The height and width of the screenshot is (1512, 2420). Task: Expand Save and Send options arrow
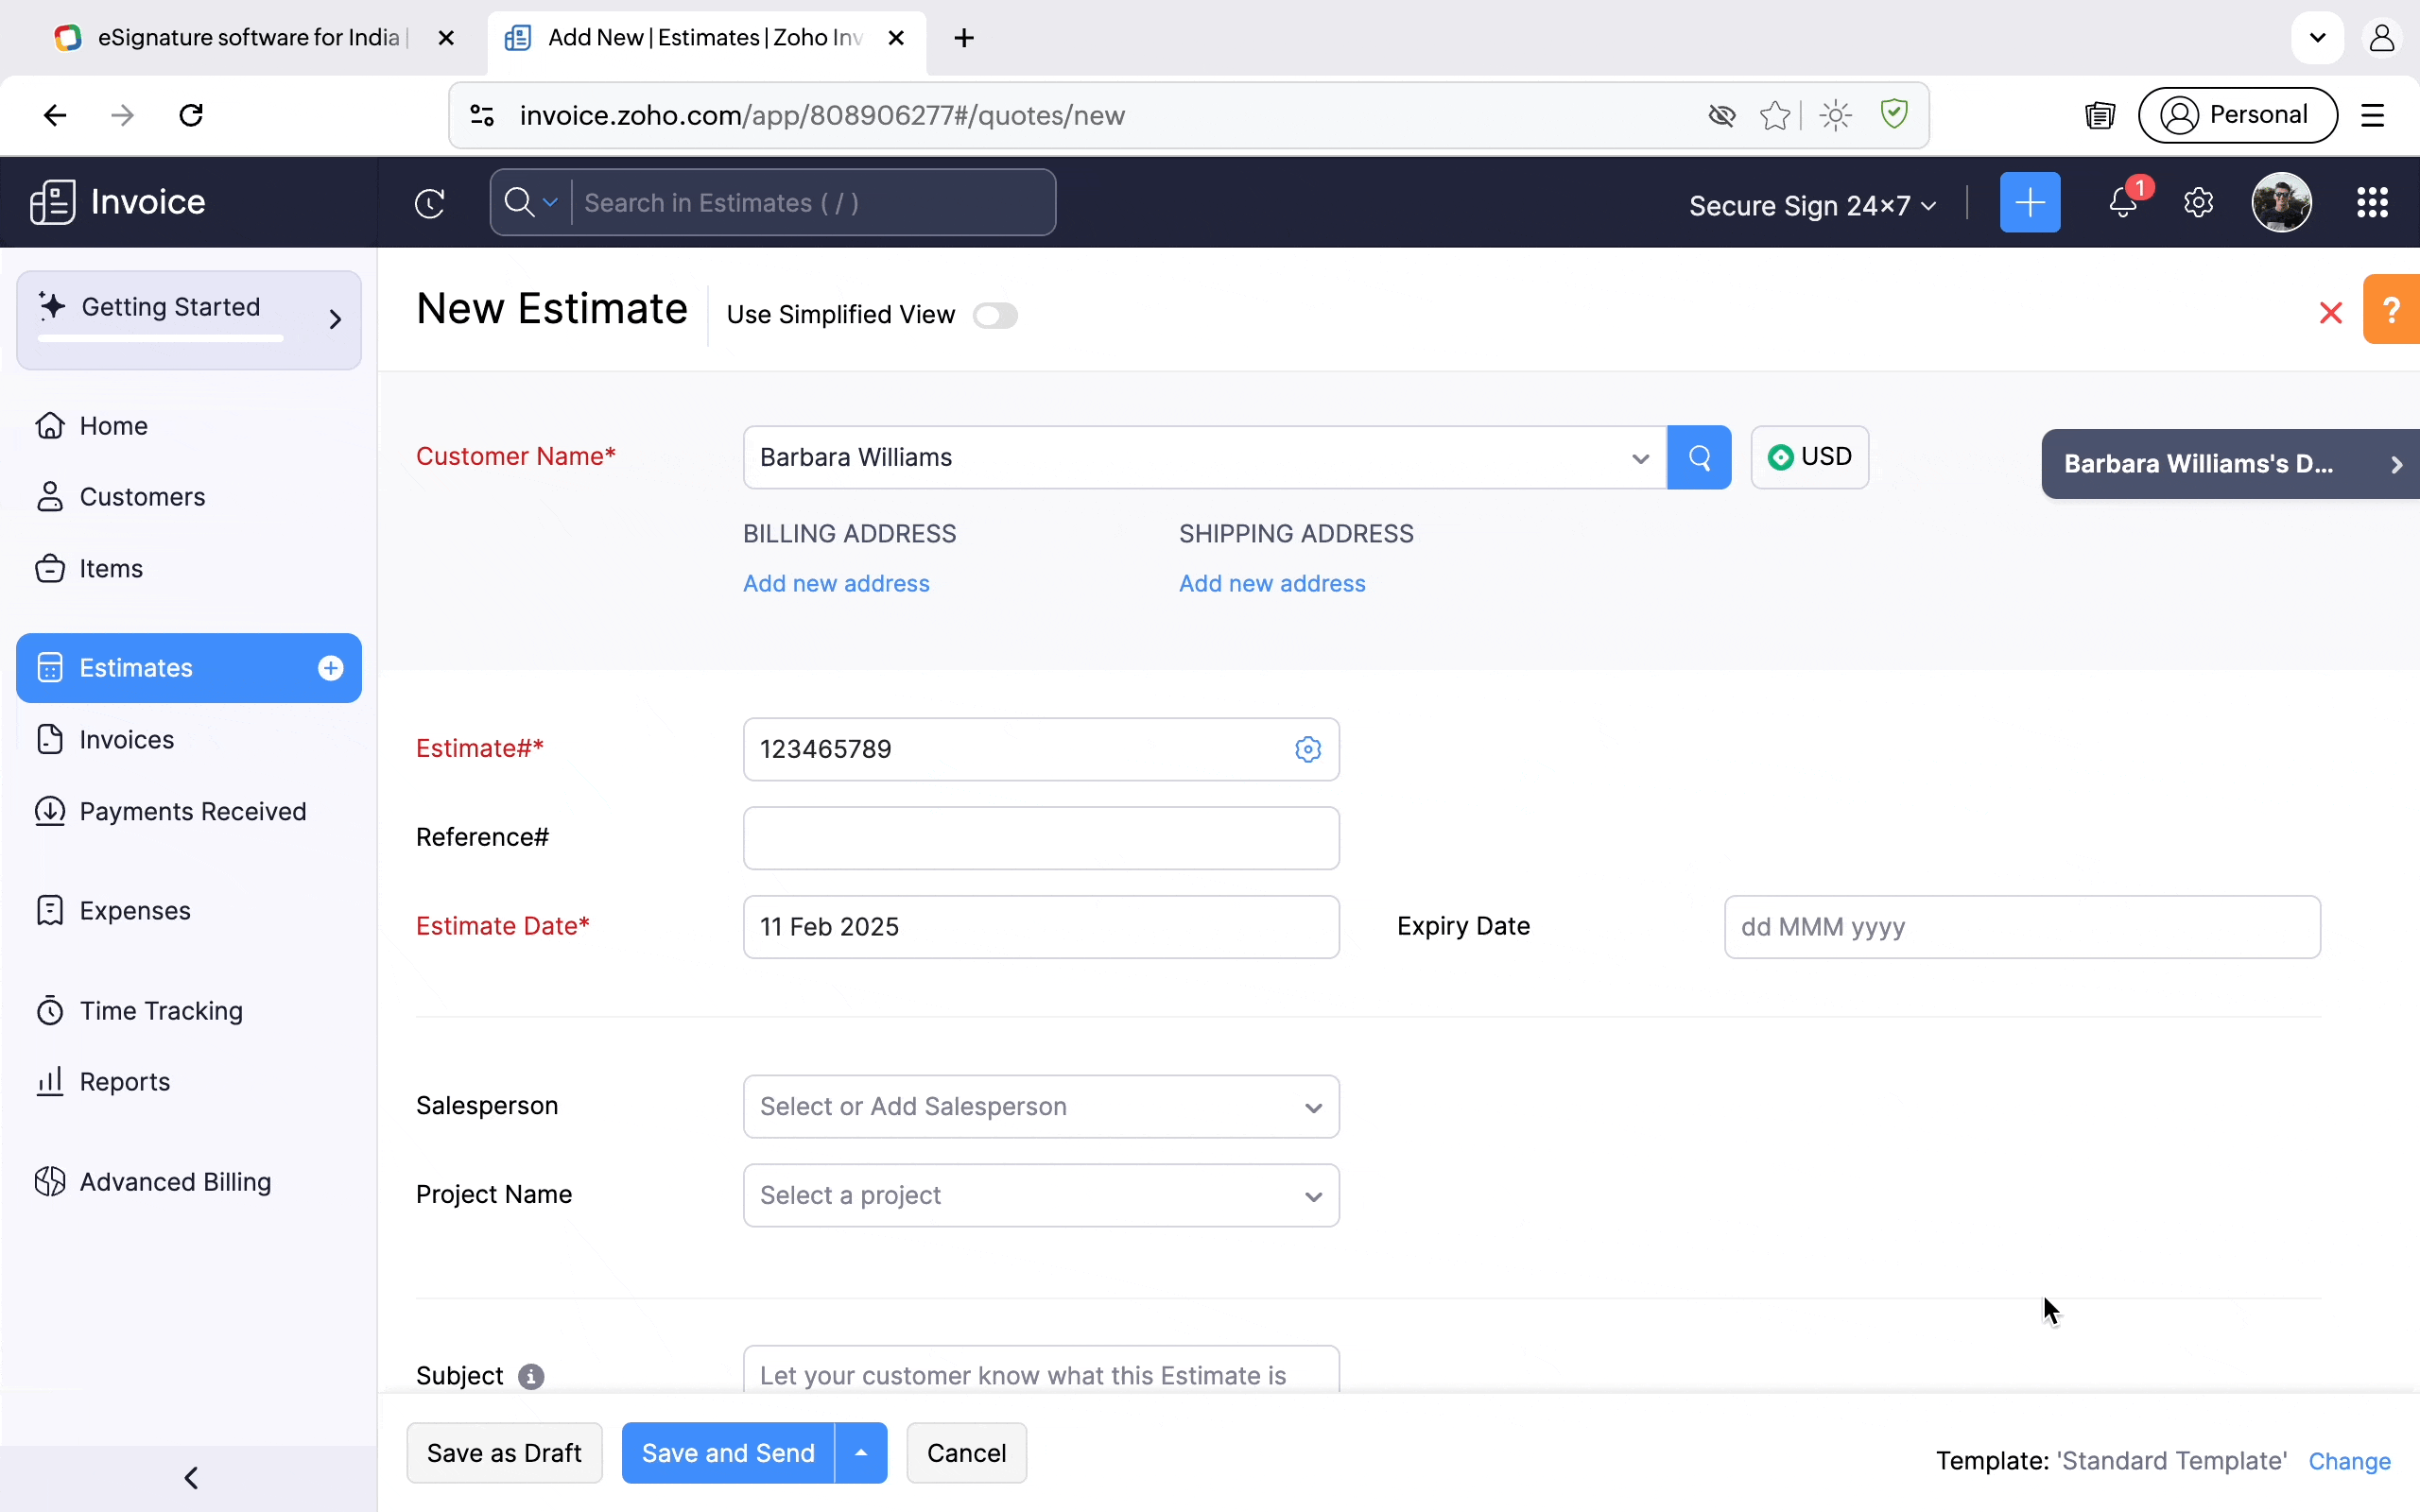coord(861,1453)
